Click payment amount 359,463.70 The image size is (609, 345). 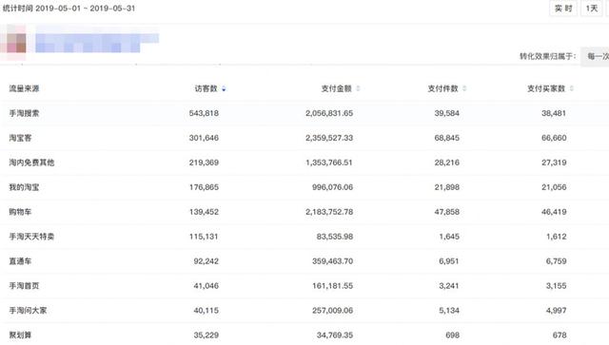pos(333,261)
